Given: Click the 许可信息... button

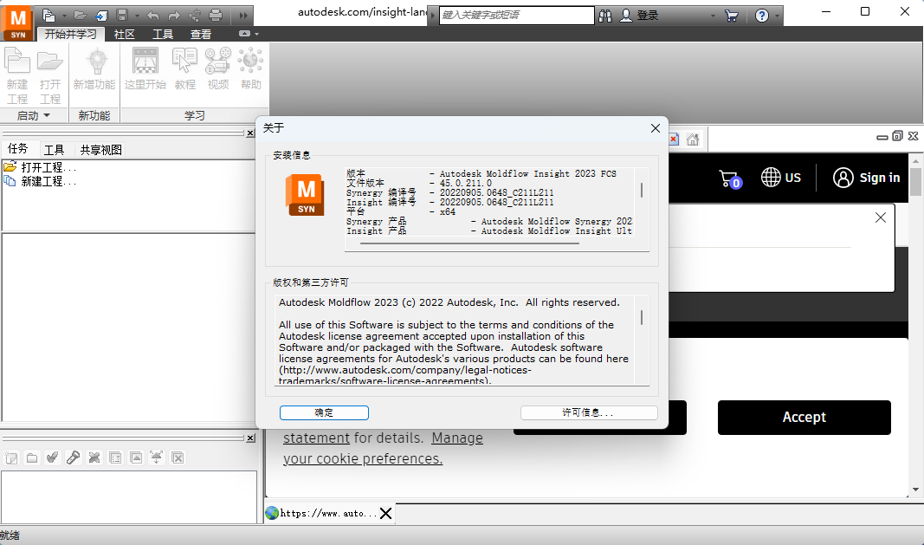Looking at the screenshot, I should click(x=589, y=413).
